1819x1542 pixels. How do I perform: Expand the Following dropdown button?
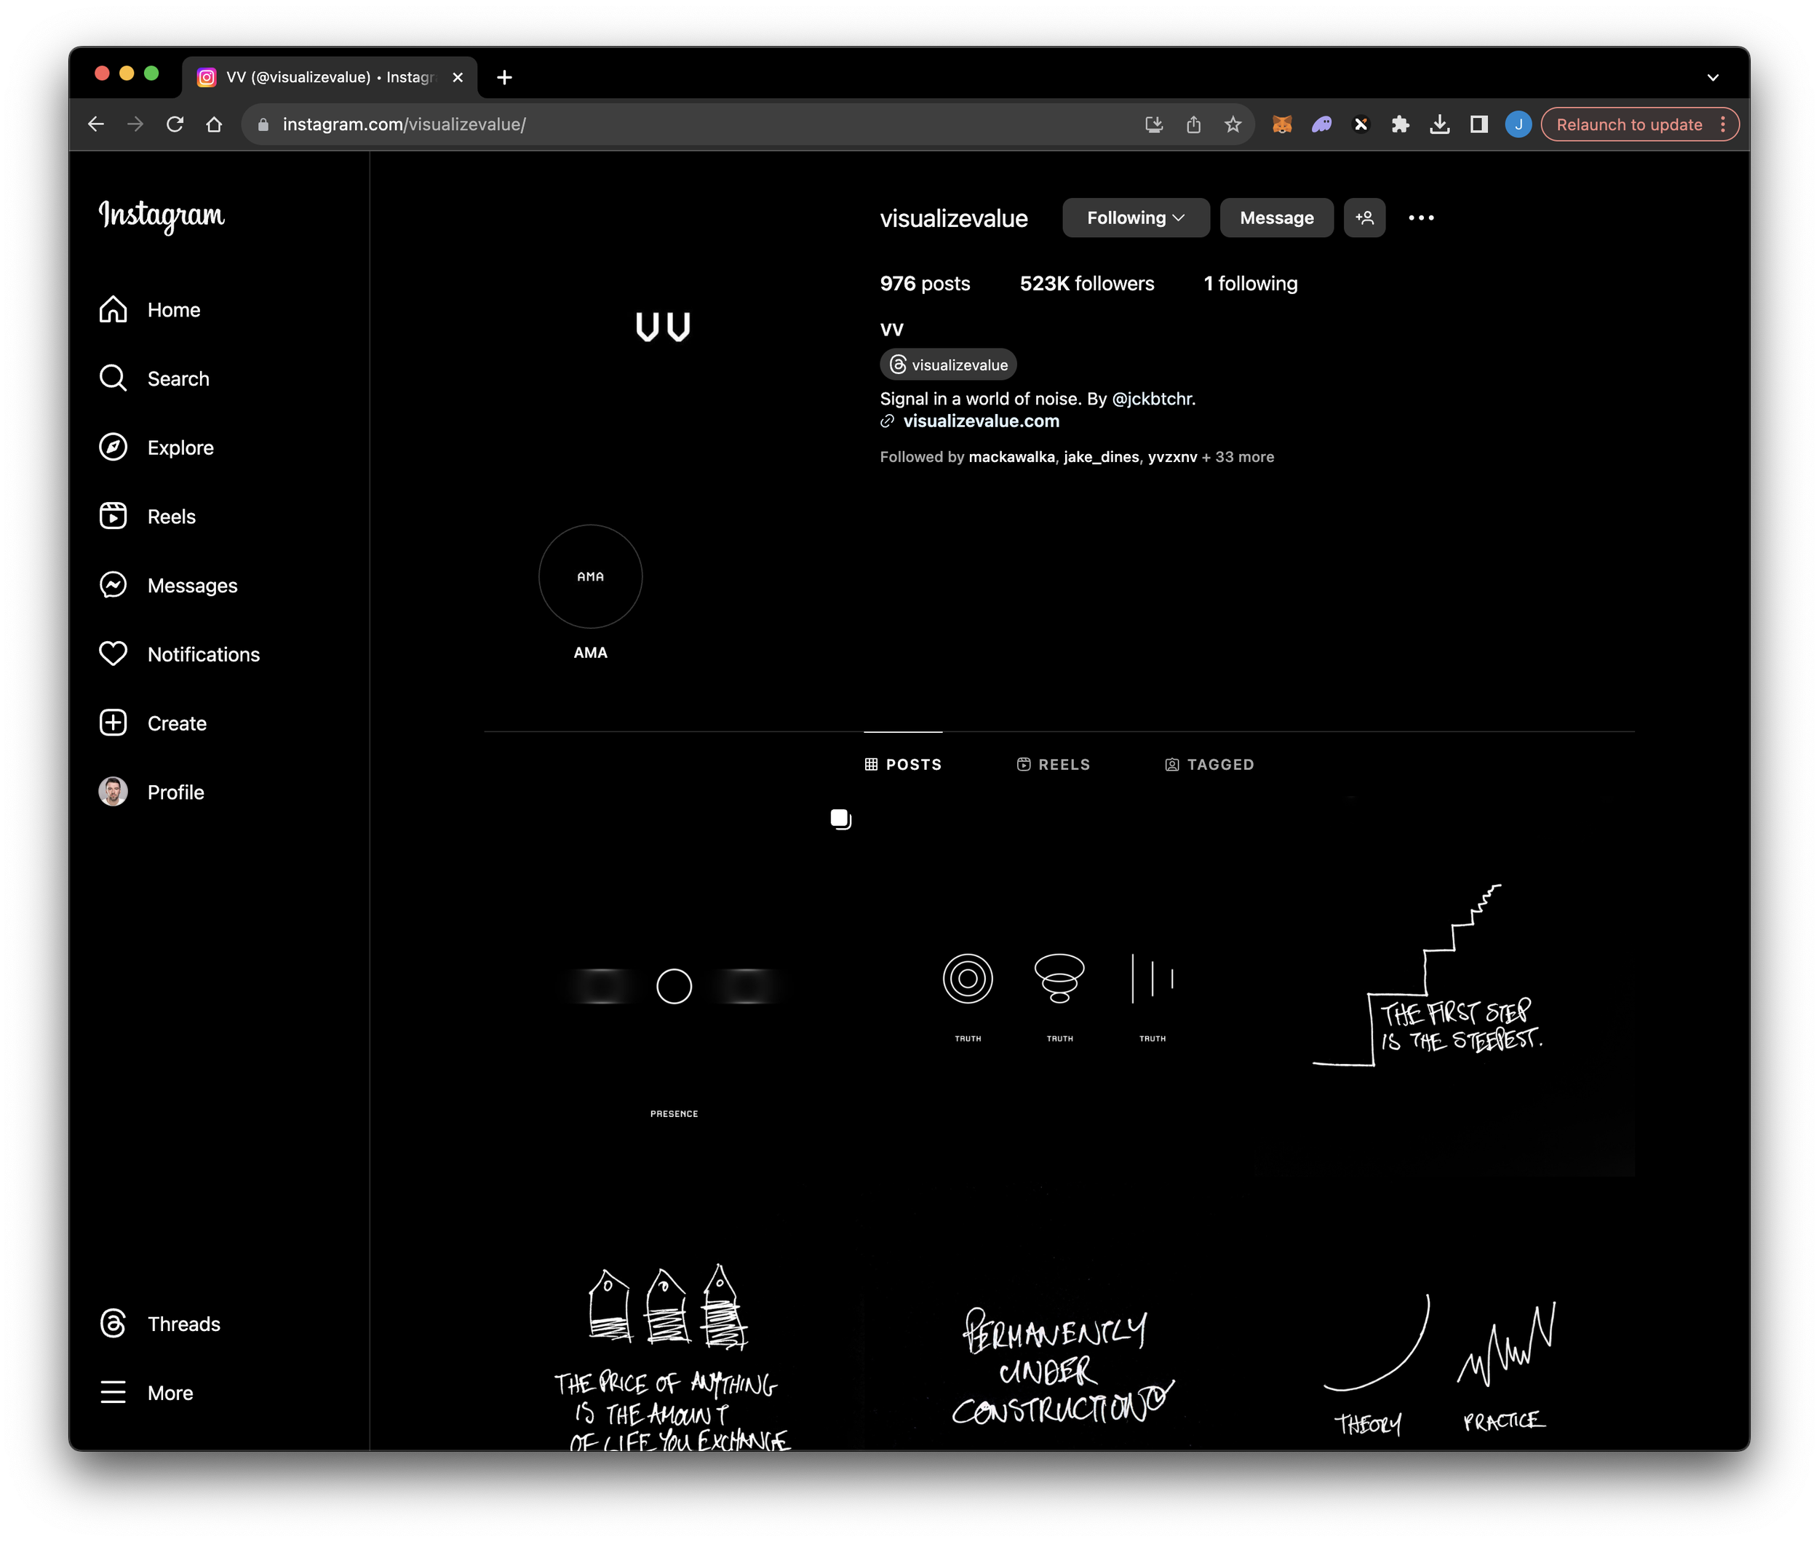(x=1134, y=218)
